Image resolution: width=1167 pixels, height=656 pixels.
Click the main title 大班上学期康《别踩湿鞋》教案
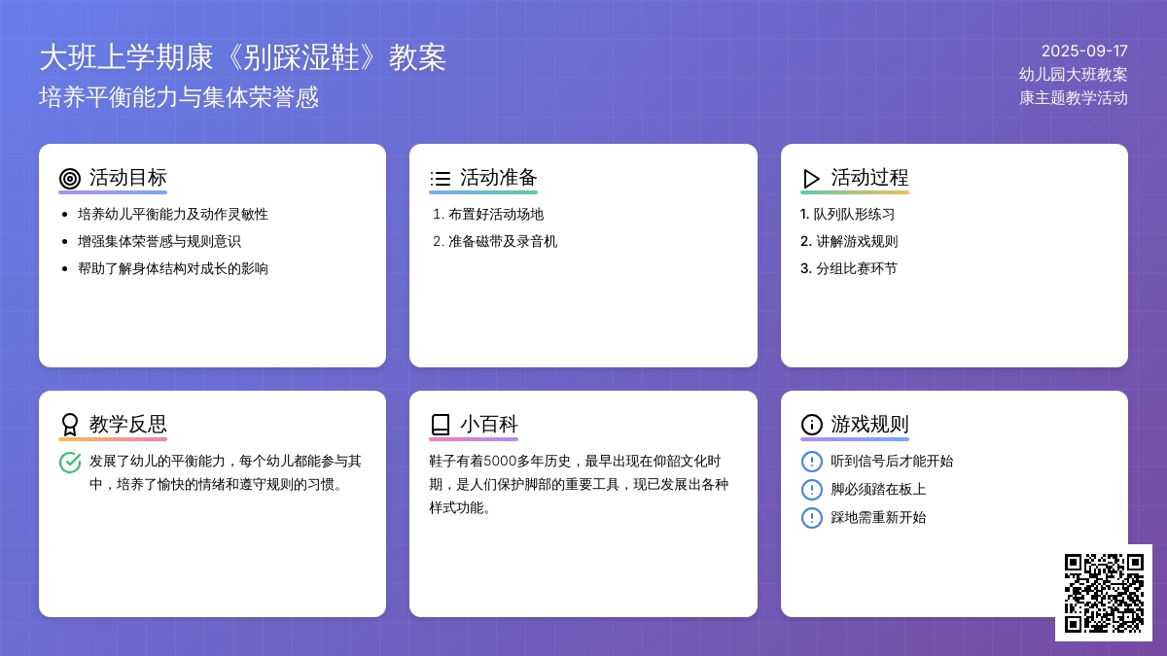point(242,58)
